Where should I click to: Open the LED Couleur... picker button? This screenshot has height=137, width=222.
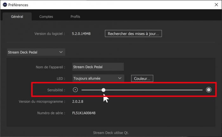click(142, 78)
